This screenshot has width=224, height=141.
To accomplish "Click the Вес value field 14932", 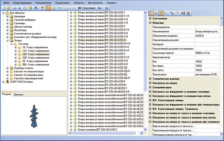I will [x=207, y=62].
